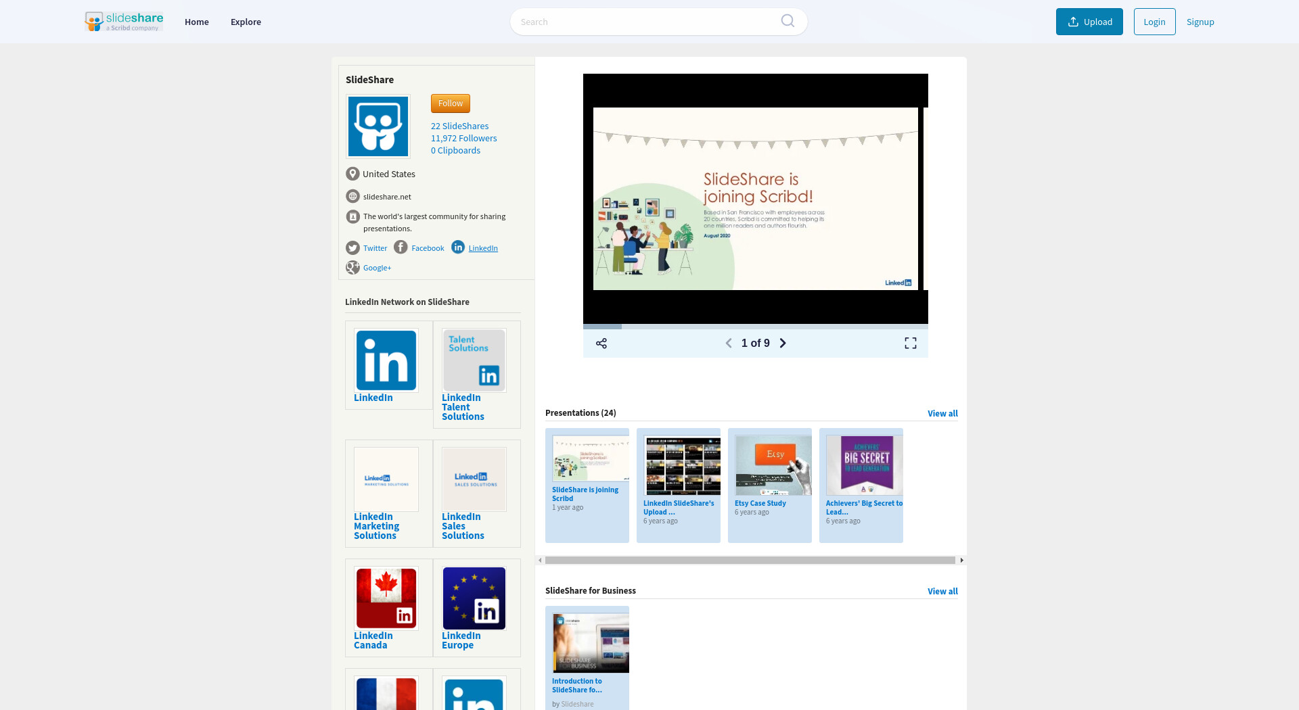The width and height of the screenshot is (1299, 710).
Task: Open LinkedIn Marketing Solutions text link
Action: click(x=376, y=526)
